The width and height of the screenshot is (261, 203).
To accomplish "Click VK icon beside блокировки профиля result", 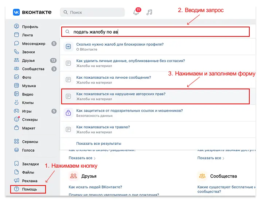I will (69, 47).
